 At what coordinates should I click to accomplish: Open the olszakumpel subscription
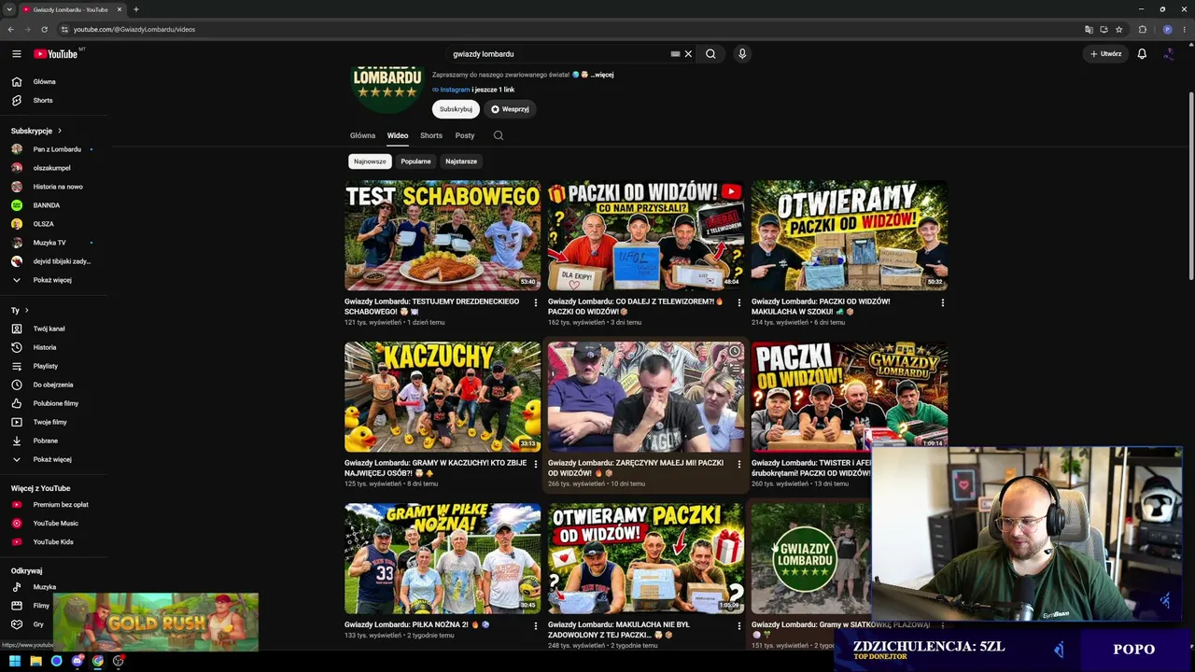pyautogui.click(x=54, y=168)
